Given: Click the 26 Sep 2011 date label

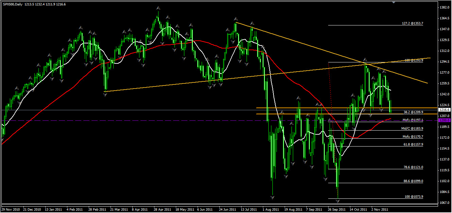Looking at the screenshot, I should (337, 210).
